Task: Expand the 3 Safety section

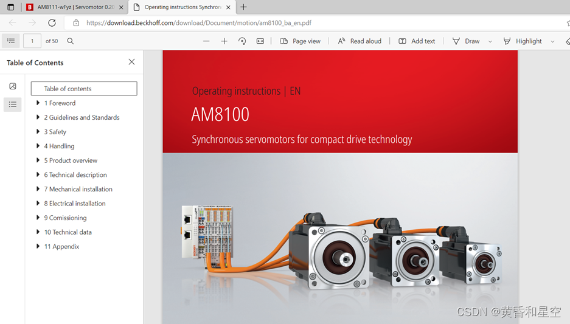Action: [x=38, y=131]
